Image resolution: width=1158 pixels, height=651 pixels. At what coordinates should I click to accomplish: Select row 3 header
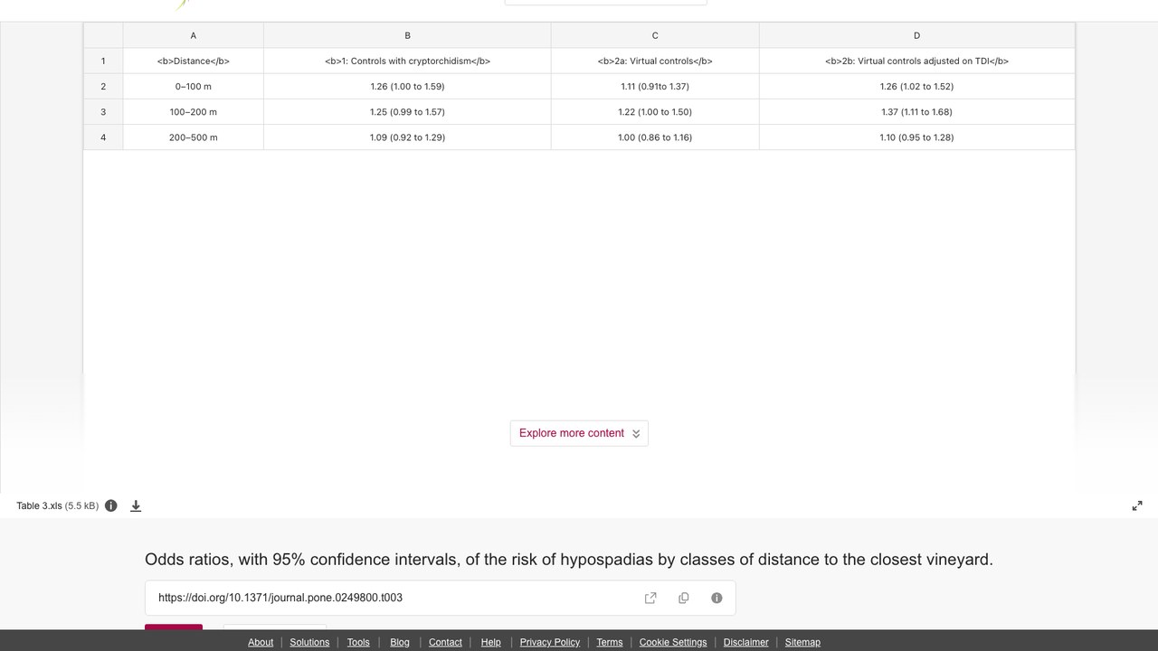click(x=103, y=111)
